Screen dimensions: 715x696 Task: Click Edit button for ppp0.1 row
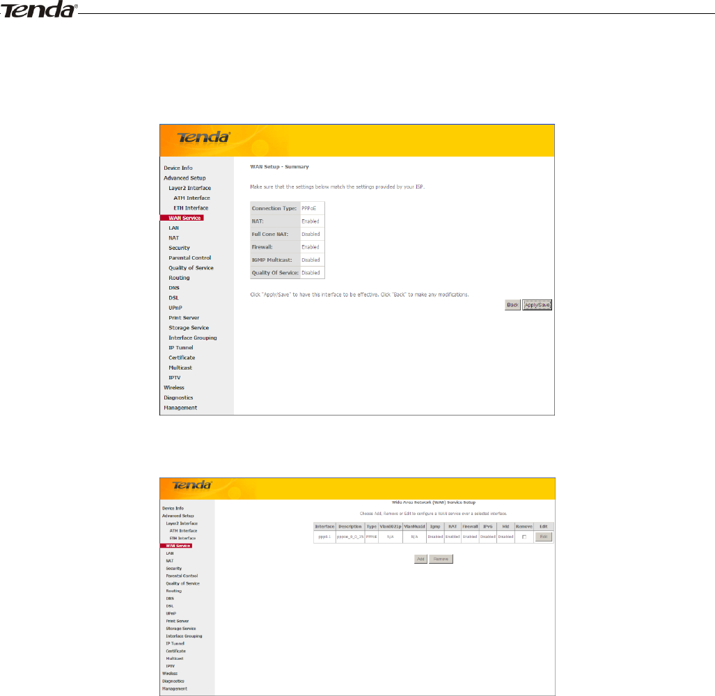(544, 537)
